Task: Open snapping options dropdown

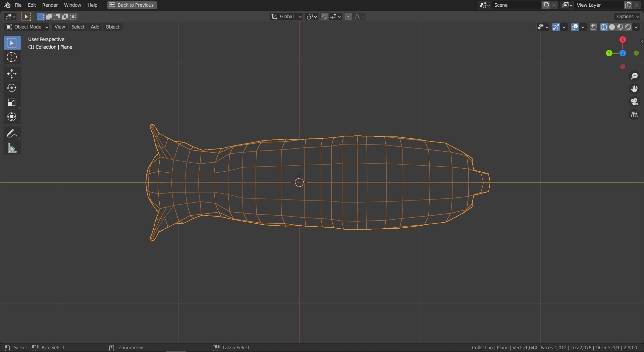Action: 335,17
